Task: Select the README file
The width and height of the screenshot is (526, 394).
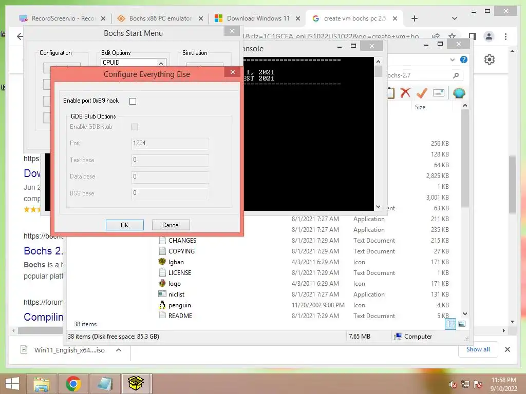Action: click(x=180, y=316)
